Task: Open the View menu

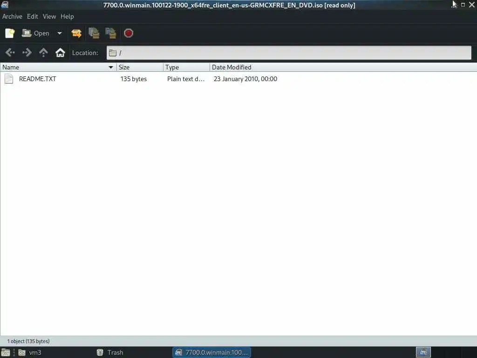Action: (49, 16)
